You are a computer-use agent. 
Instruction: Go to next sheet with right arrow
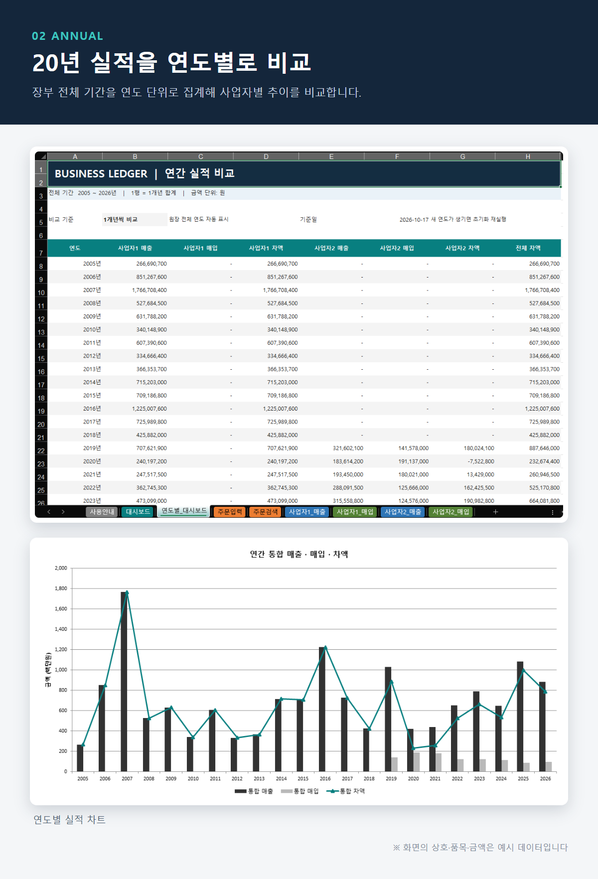63,512
